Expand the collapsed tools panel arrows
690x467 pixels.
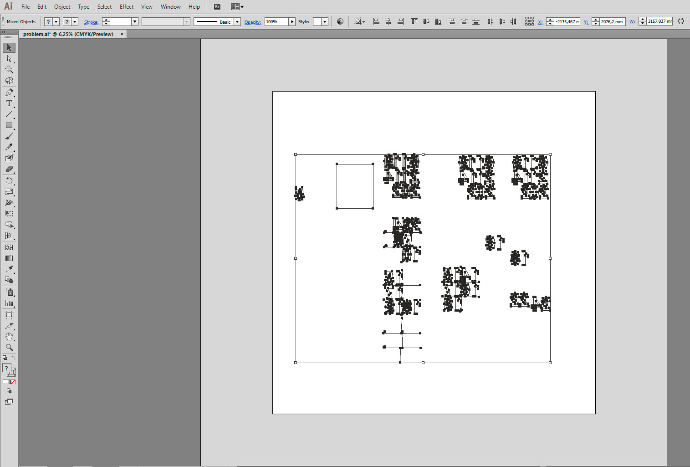click(x=3, y=32)
